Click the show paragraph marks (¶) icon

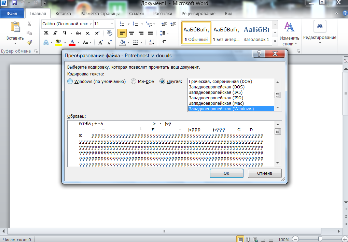(x=164, y=42)
